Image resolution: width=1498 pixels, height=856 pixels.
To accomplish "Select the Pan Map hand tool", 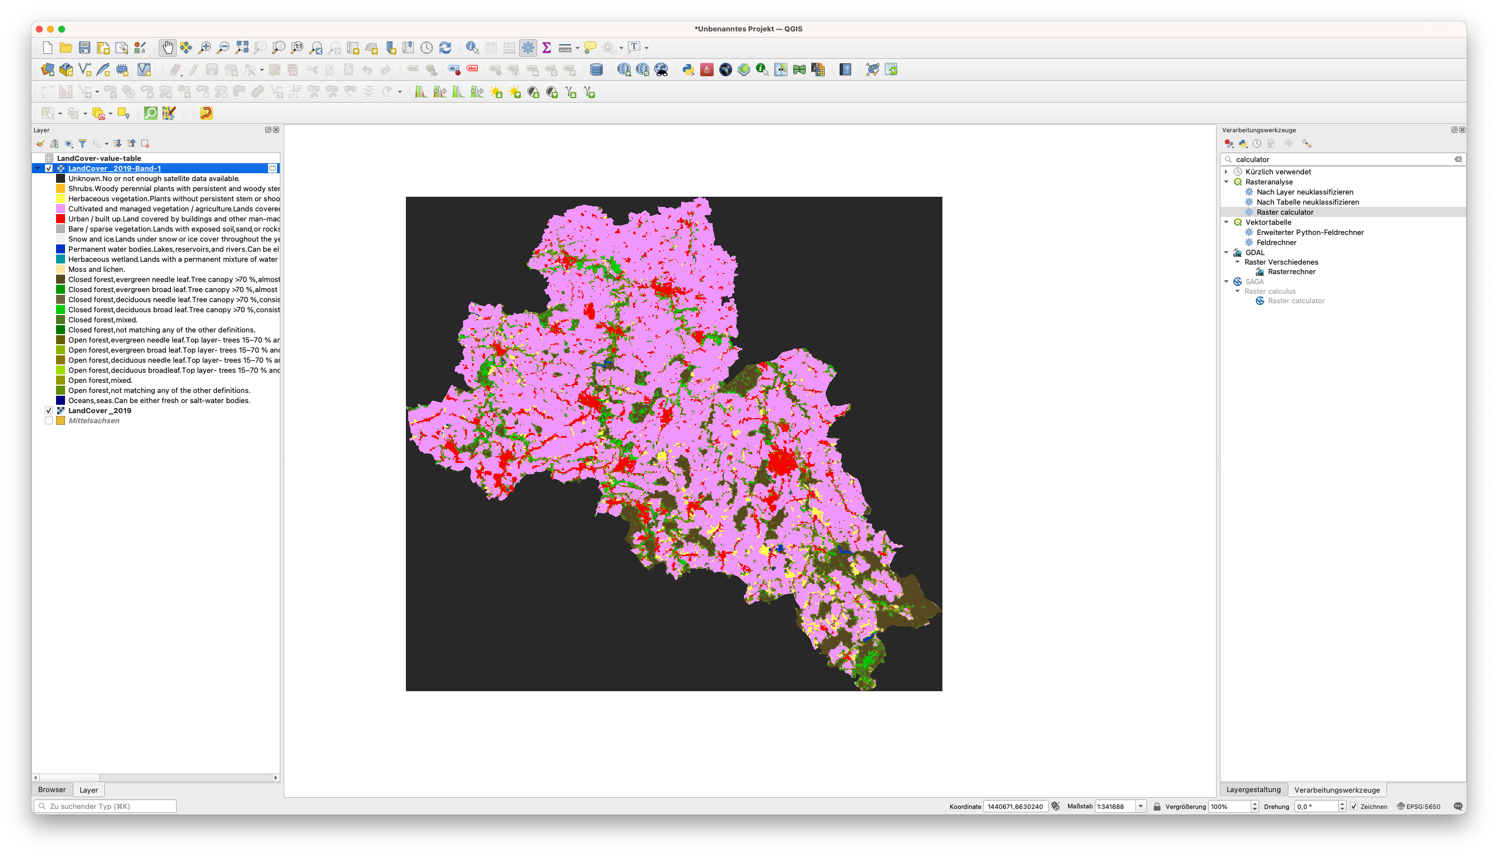I will click(168, 48).
